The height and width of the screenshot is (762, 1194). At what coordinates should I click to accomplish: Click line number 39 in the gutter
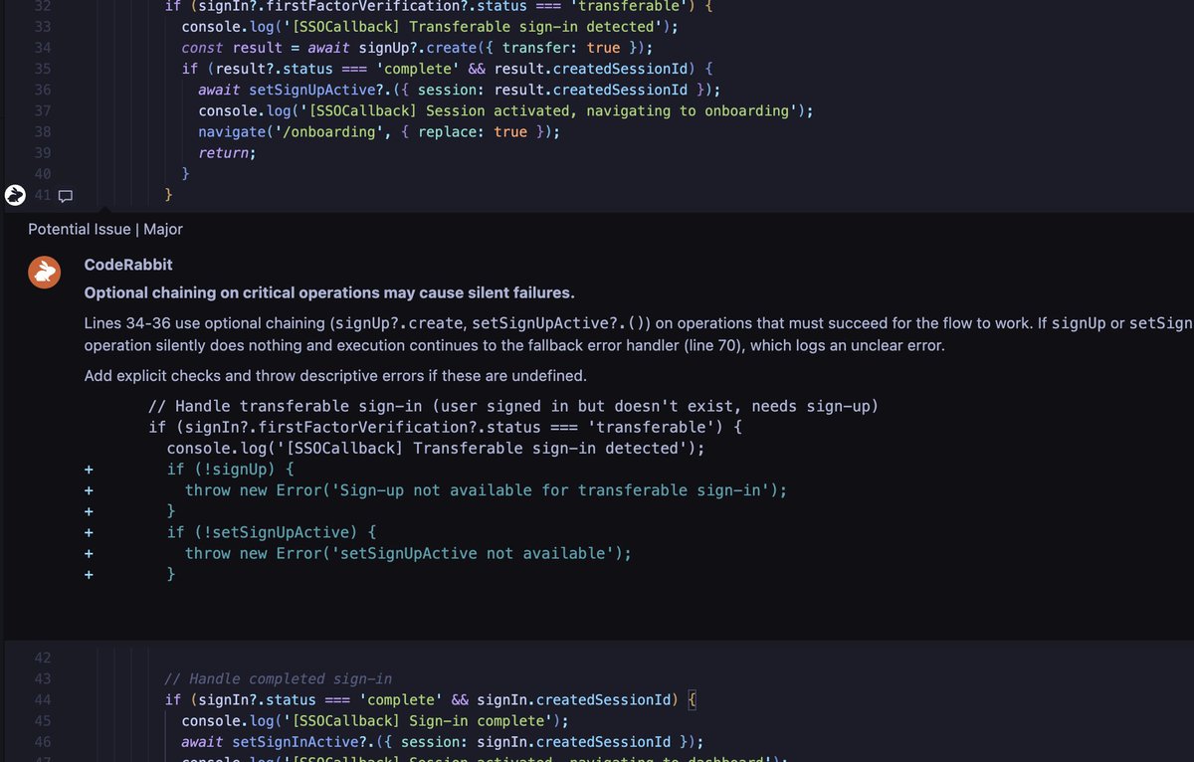tap(43, 152)
